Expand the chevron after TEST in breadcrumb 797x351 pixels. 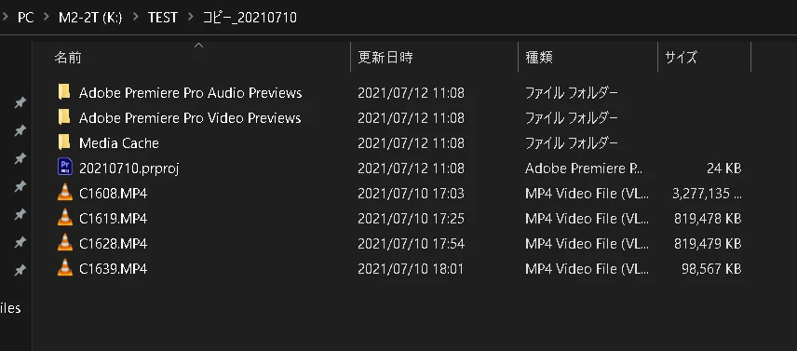191,18
